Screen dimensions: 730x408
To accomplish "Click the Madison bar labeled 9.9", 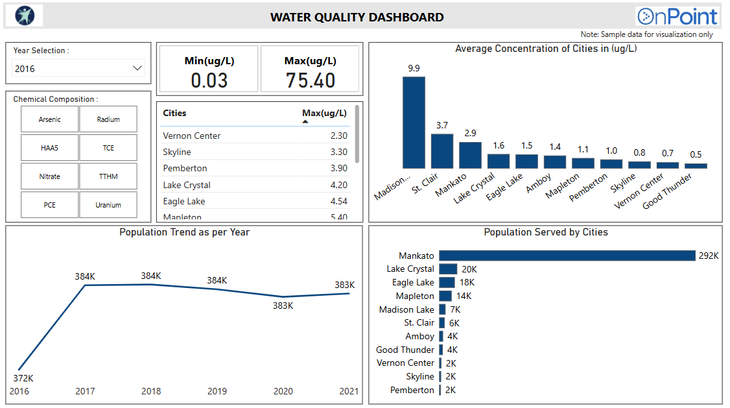I will [x=414, y=123].
